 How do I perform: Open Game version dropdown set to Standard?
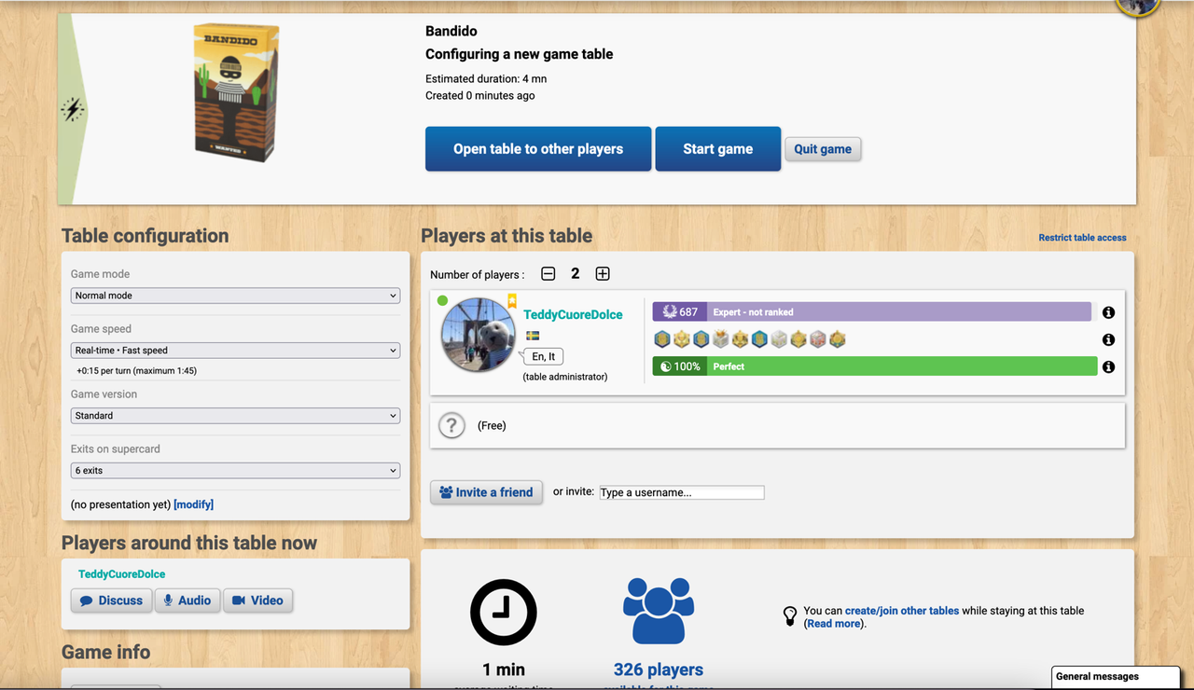pyautogui.click(x=235, y=416)
